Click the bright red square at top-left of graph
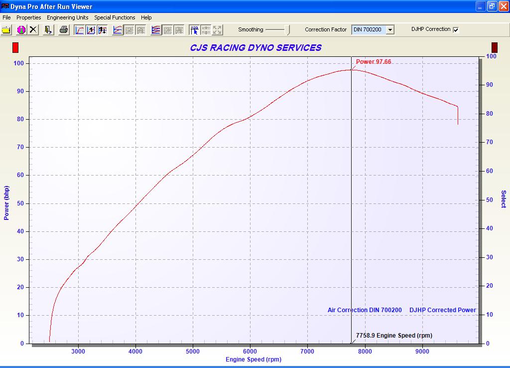This screenshot has width=510, height=368. coord(15,47)
